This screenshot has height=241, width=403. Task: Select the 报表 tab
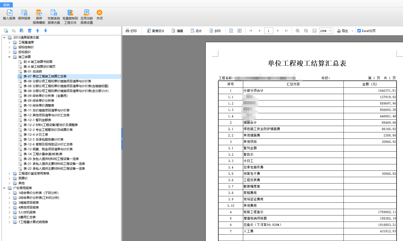pyautogui.click(x=6, y=5)
